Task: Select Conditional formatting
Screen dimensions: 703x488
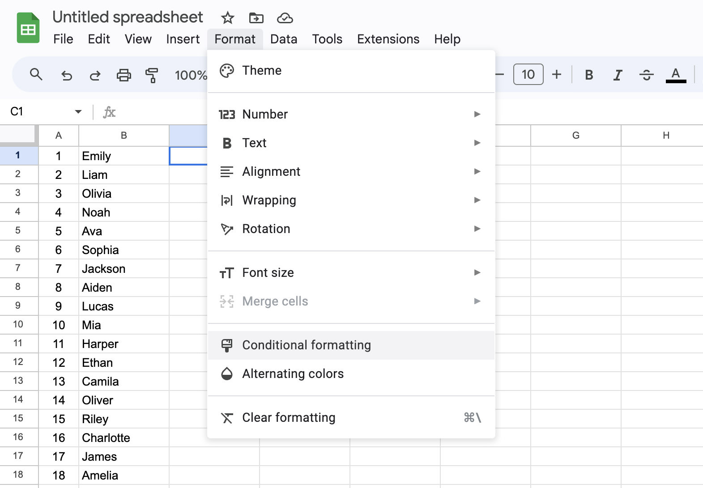Action: 351,345
